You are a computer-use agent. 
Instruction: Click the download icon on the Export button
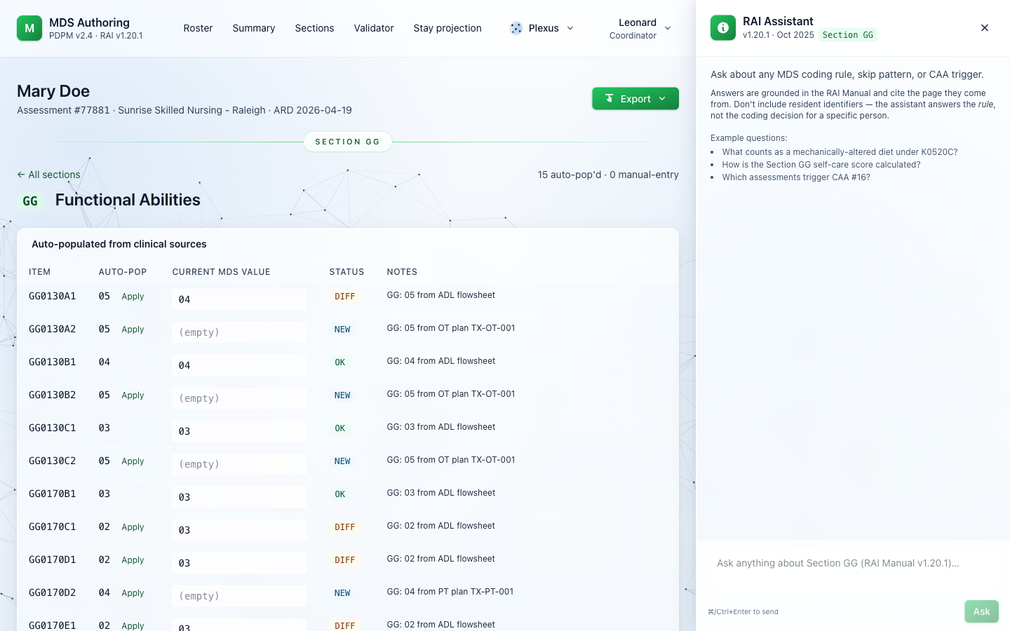tap(610, 99)
